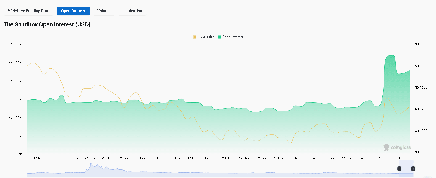The height and width of the screenshot is (178, 436).
Task: Click the $0.2000 right price axis label
Action: pos(421,44)
